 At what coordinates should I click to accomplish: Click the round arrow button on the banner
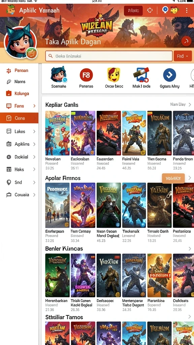[x=186, y=41]
